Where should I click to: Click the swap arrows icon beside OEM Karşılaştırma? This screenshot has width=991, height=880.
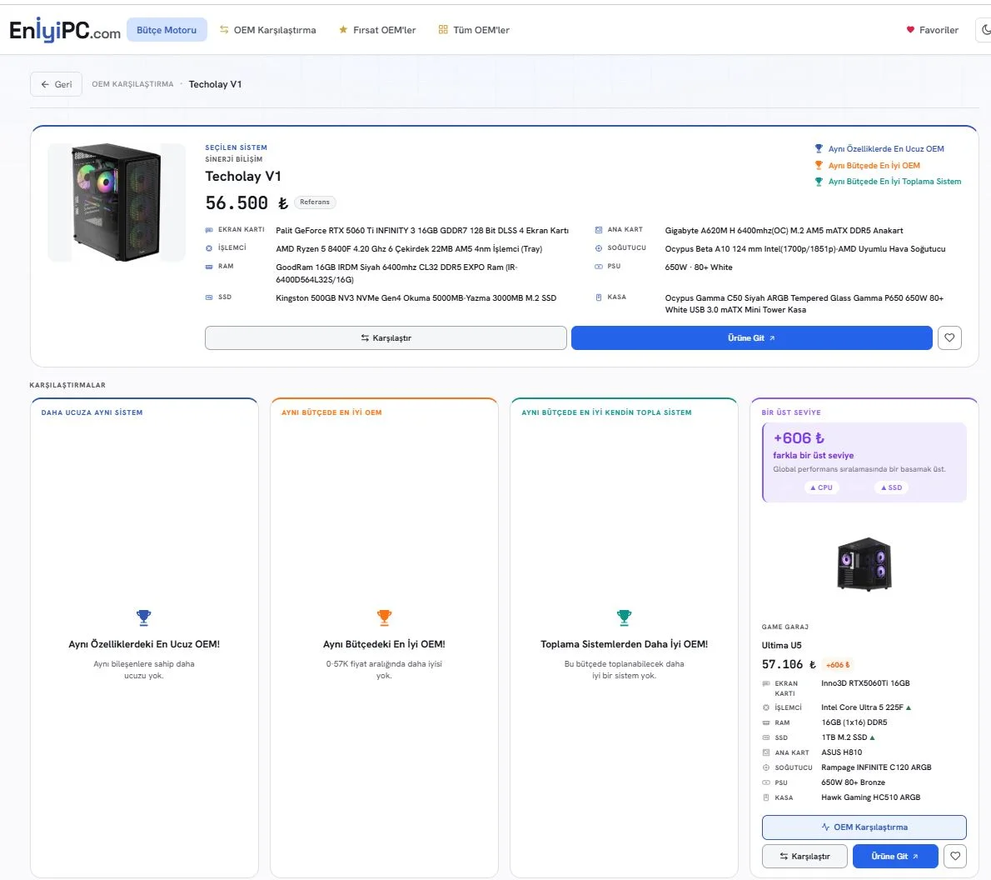pos(224,30)
